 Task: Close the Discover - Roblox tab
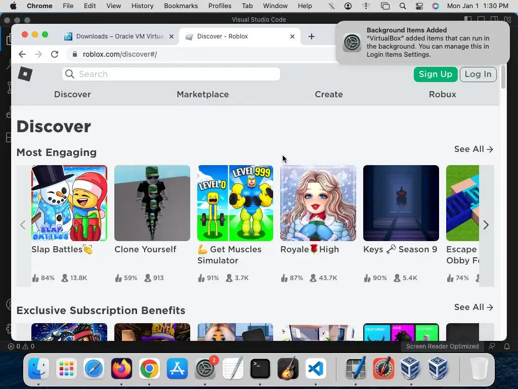(292, 36)
